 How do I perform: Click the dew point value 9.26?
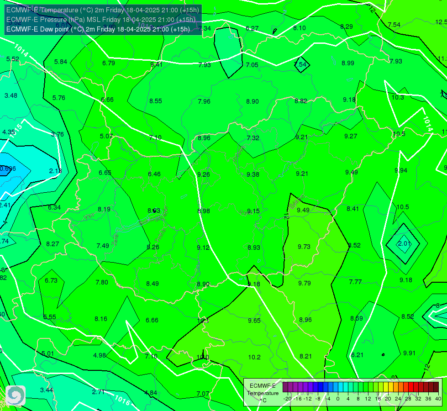[204, 174]
